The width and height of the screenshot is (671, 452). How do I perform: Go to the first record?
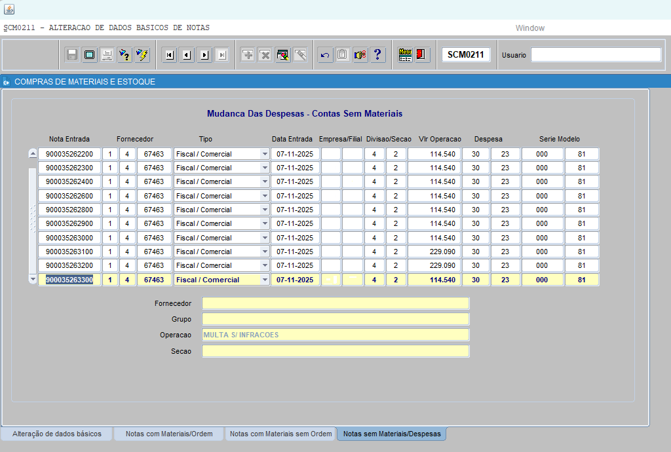(169, 55)
